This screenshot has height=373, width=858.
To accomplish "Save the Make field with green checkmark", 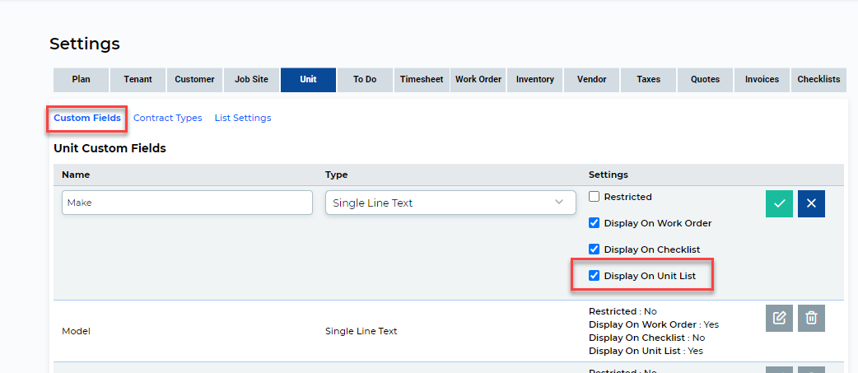I will pos(779,203).
